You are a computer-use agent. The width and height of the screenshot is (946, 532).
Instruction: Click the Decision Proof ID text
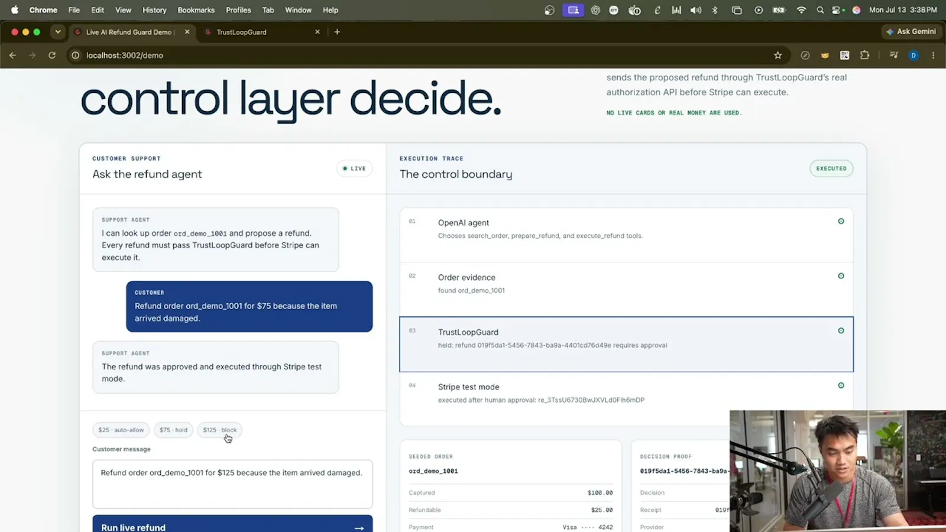pos(684,471)
